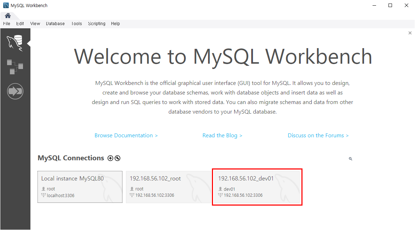Click the connections search magnifier icon
Viewport: 415px width, 230px height.
350,159
